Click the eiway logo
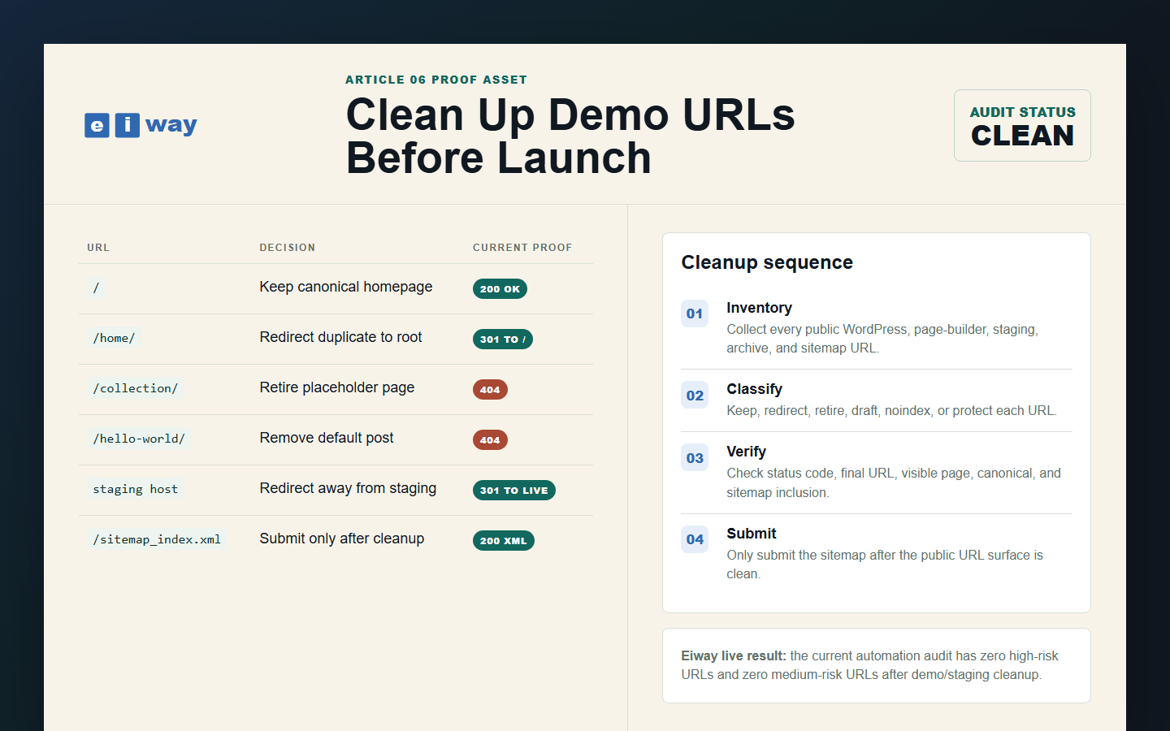This screenshot has height=731, width=1170. tap(141, 125)
